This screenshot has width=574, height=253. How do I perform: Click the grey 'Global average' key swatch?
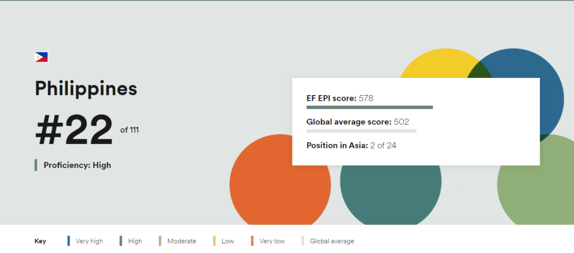pyautogui.click(x=303, y=241)
